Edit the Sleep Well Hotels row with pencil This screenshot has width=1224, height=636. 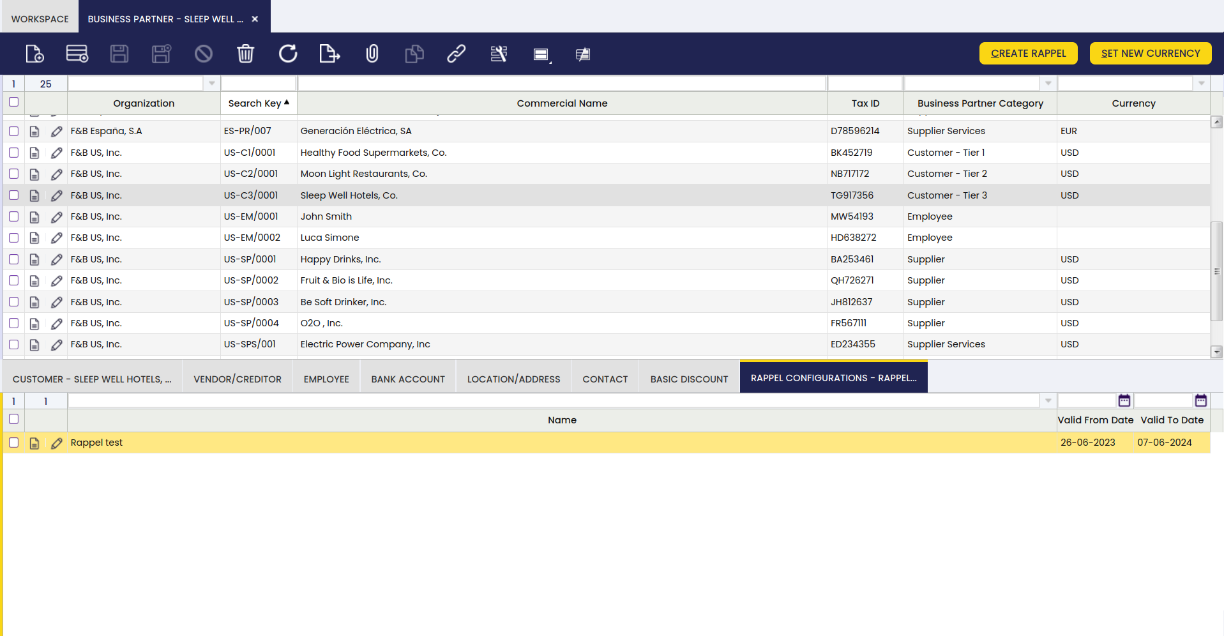[x=57, y=196]
